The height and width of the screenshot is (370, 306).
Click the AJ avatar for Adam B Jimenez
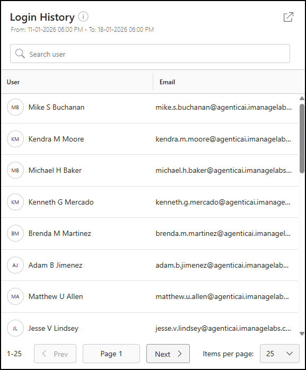coord(15,265)
